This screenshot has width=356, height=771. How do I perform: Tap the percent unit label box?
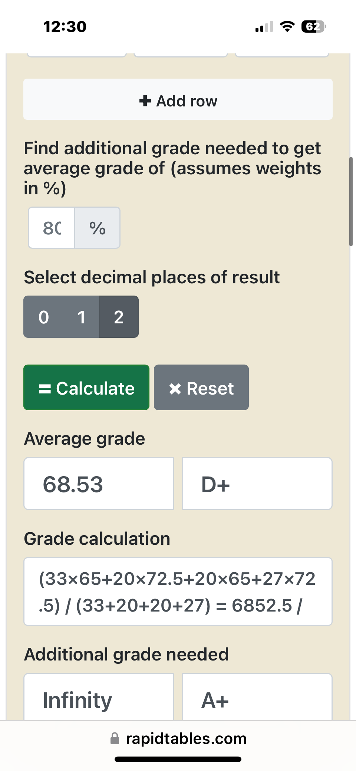point(98,228)
